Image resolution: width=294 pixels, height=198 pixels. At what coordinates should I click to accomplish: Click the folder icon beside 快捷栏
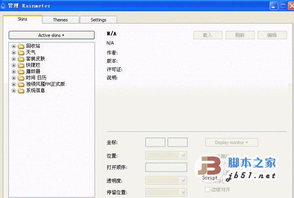[x=21, y=65]
